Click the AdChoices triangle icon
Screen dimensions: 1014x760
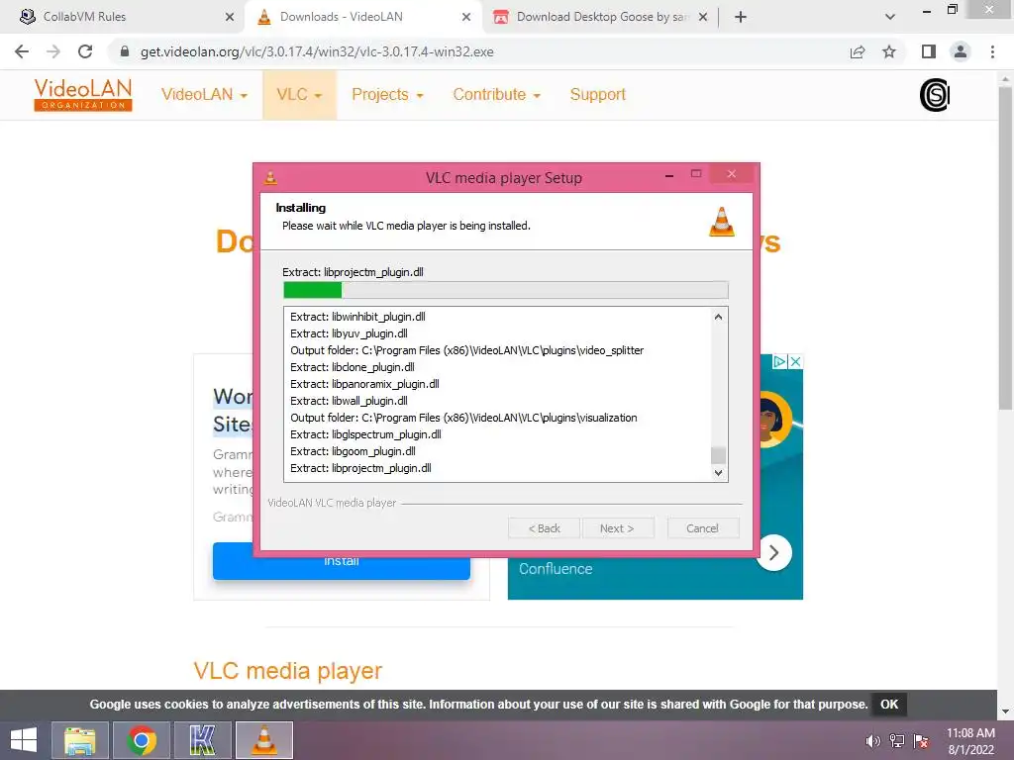780,361
